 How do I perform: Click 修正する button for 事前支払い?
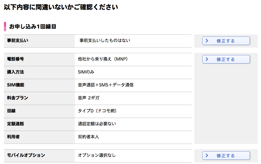click(x=226, y=41)
